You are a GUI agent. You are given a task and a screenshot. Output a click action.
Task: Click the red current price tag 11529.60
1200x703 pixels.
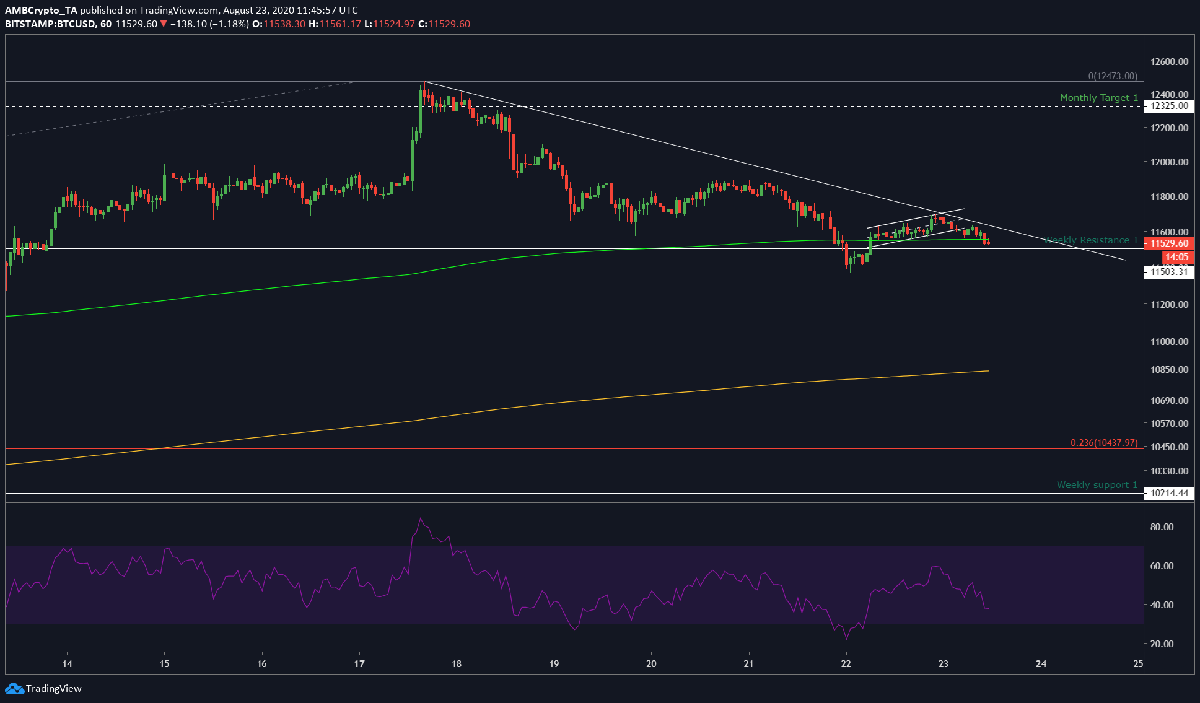[x=1169, y=243]
